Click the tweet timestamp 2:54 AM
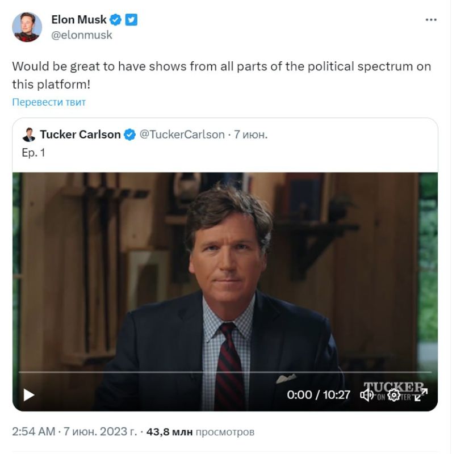The width and height of the screenshot is (452, 454). click(30, 431)
